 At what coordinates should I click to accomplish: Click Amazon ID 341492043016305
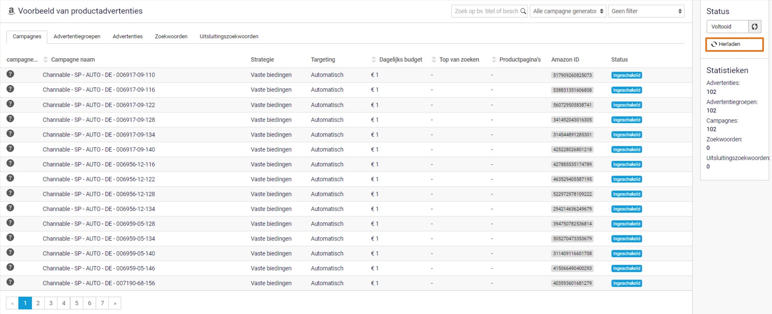pyautogui.click(x=572, y=120)
